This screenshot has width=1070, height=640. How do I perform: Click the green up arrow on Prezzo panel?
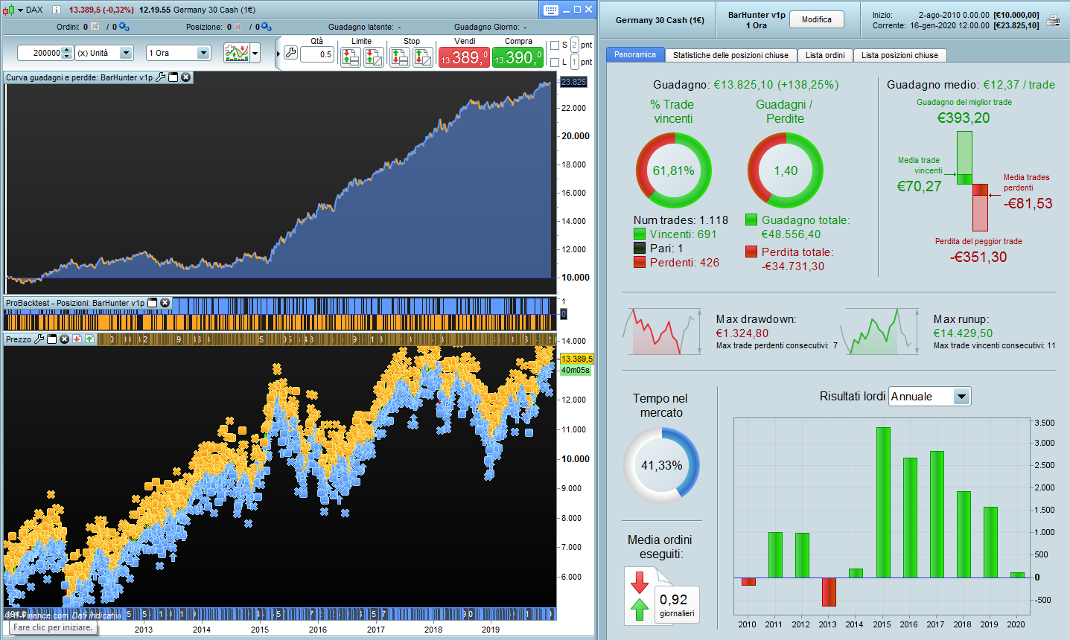click(90, 339)
